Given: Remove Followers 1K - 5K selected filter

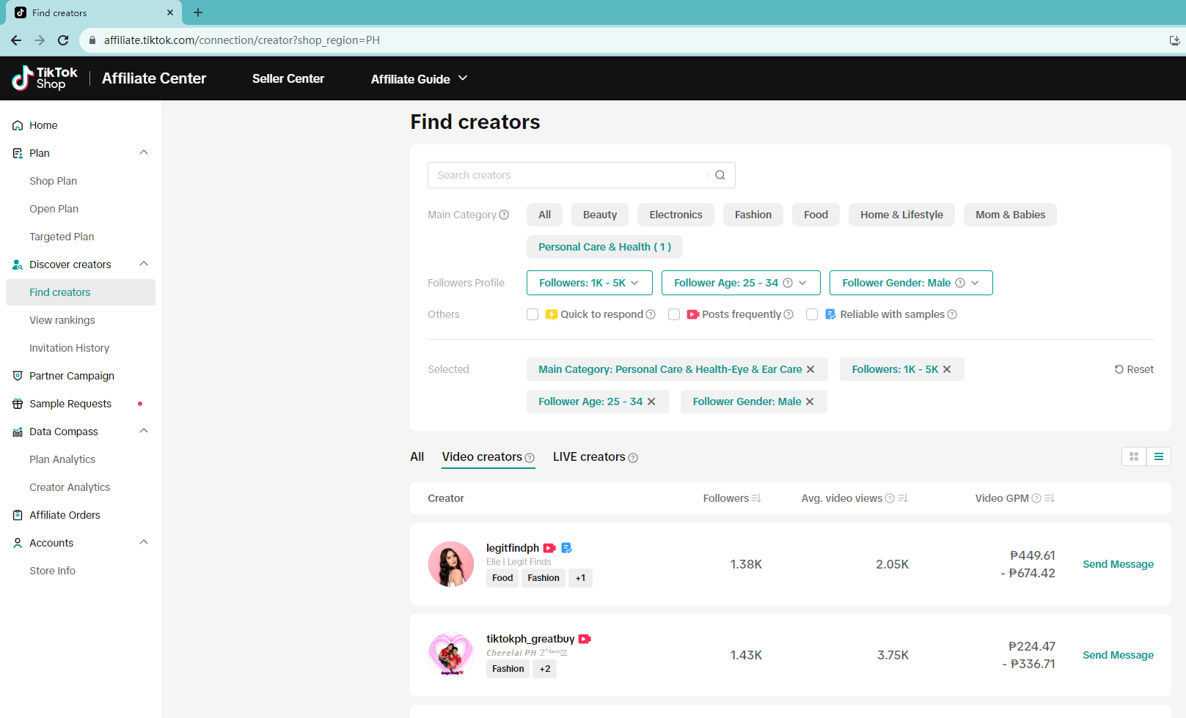Looking at the screenshot, I should pos(947,369).
